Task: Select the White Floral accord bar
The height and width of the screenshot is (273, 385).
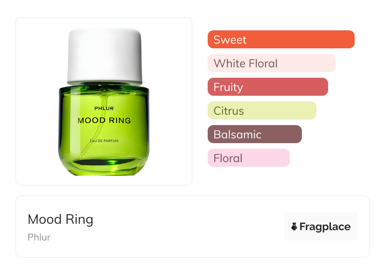Action: [271, 63]
